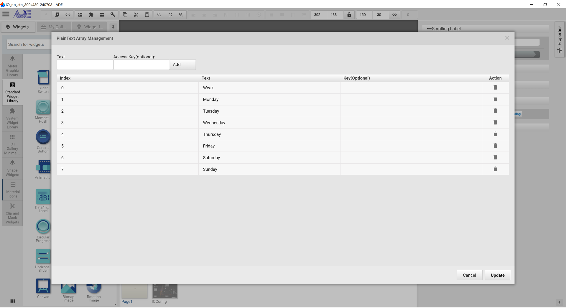
Task: Delete the Wednesday row via trash icon
Action: 495,122
